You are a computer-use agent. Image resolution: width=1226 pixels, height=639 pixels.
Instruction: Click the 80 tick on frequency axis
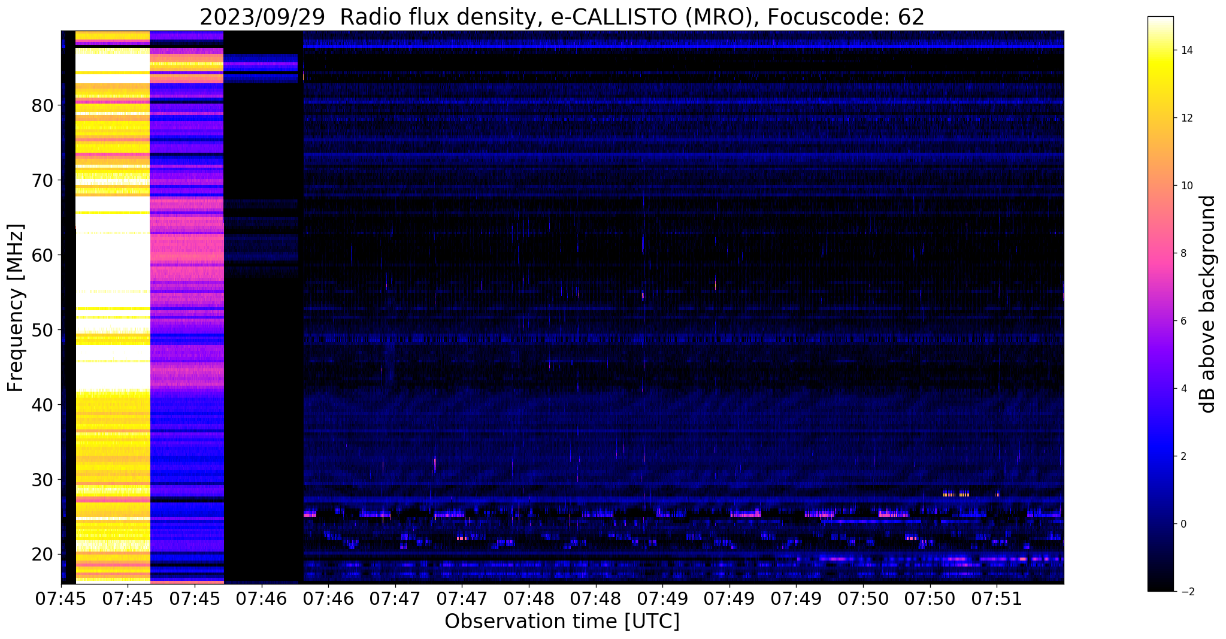(x=43, y=106)
